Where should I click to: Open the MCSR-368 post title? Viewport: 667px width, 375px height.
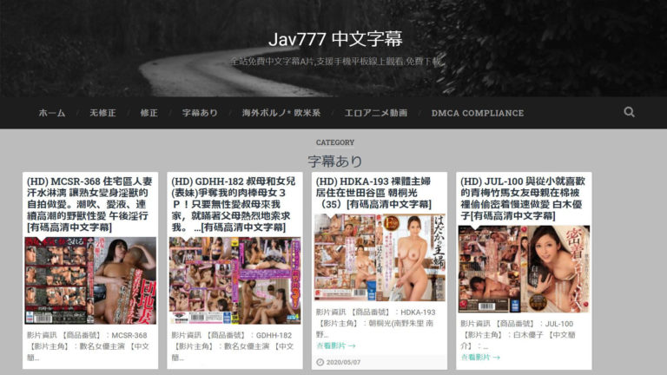point(88,204)
